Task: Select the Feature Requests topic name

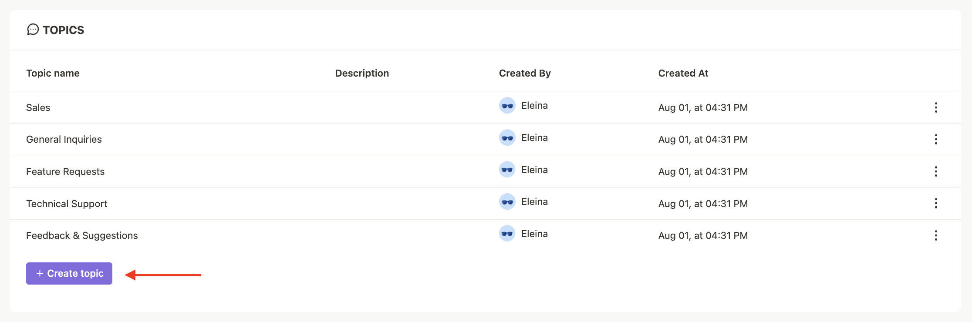Action: pyautogui.click(x=65, y=171)
